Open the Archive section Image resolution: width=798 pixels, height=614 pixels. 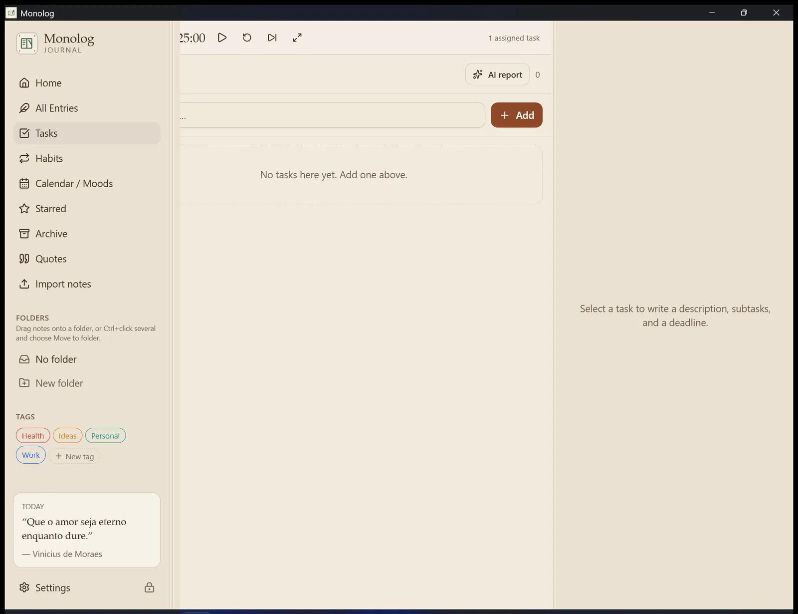click(87, 234)
